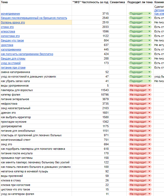164x196 pixels.
Task: Expand Подходит dropdown in илеостома row
Action: point(149,31)
